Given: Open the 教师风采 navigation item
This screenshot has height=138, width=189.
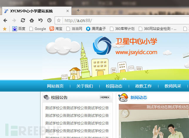Looking at the screenshot, I should click(173, 86).
